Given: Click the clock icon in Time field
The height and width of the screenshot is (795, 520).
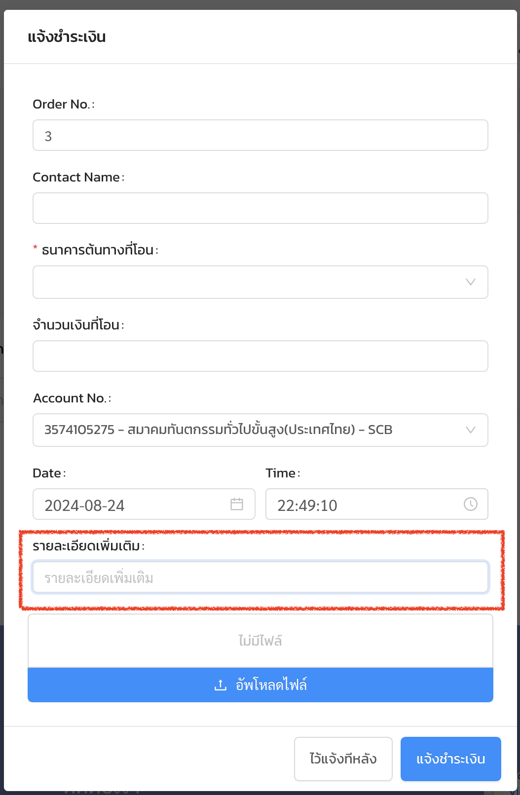Looking at the screenshot, I should pyautogui.click(x=471, y=504).
